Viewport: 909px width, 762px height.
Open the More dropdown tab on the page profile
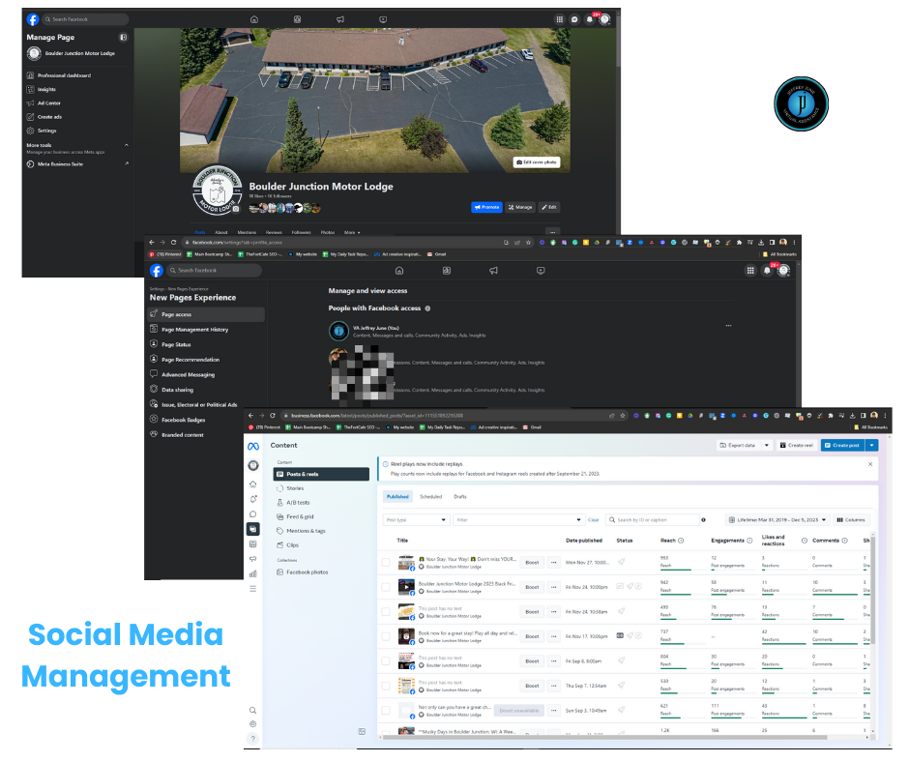coord(352,232)
